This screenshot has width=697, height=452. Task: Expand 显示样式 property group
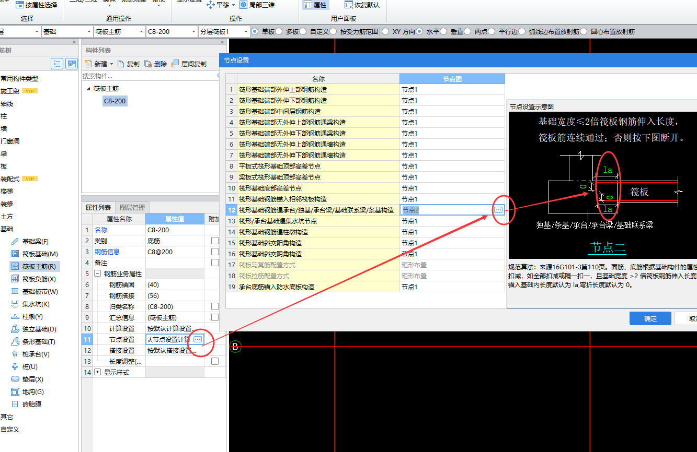(98, 372)
